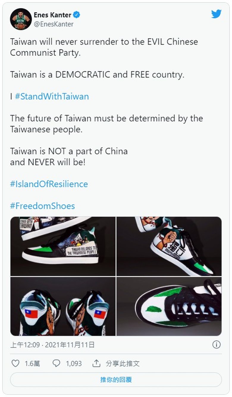Open the bottom-right shoe toe photo
The width and height of the screenshot is (232, 397).
tap(169, 306)
